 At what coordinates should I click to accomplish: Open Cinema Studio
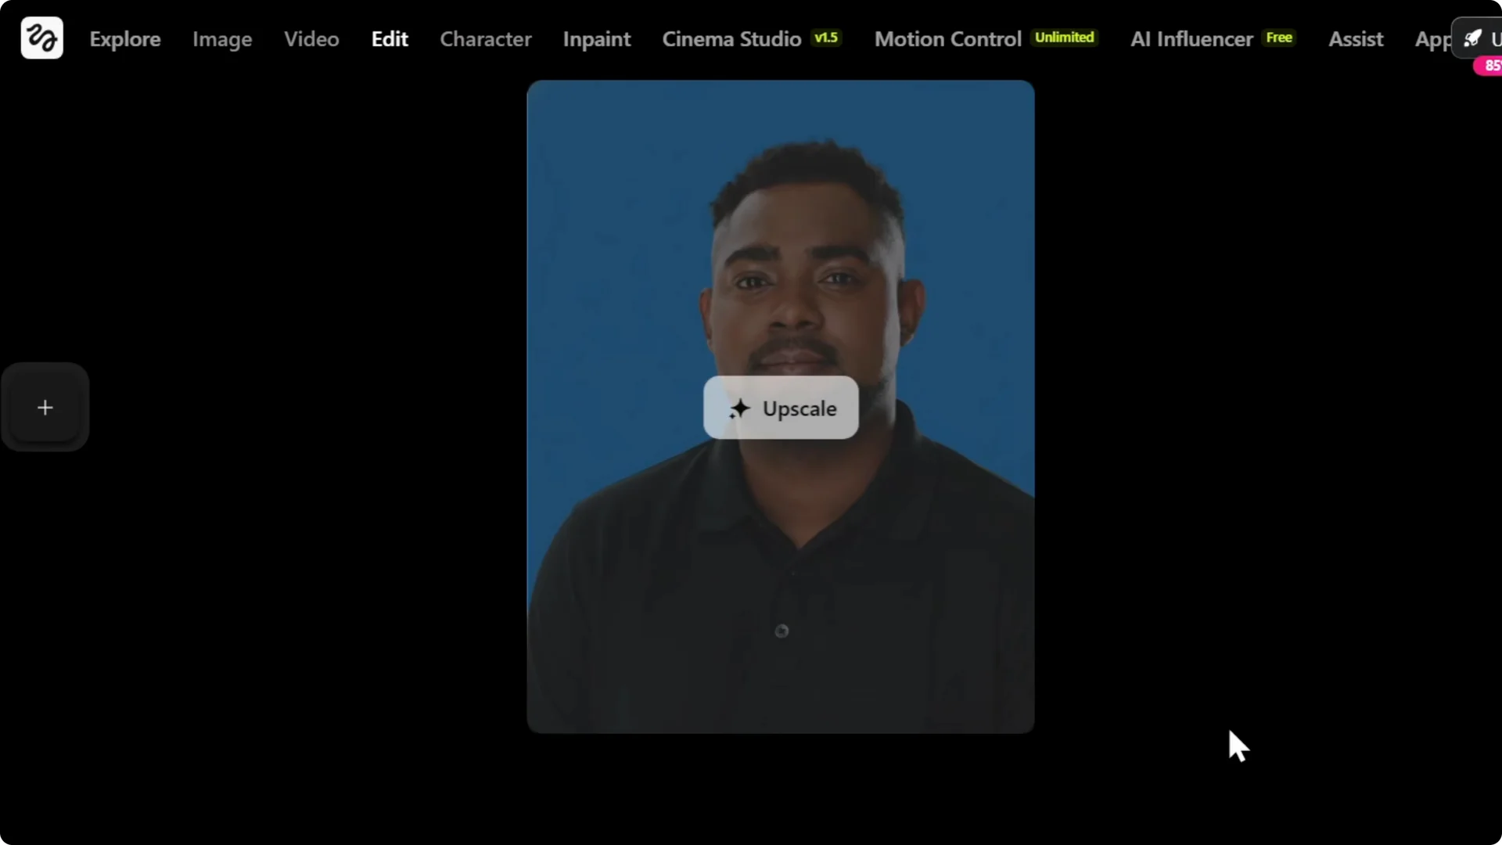731,38
